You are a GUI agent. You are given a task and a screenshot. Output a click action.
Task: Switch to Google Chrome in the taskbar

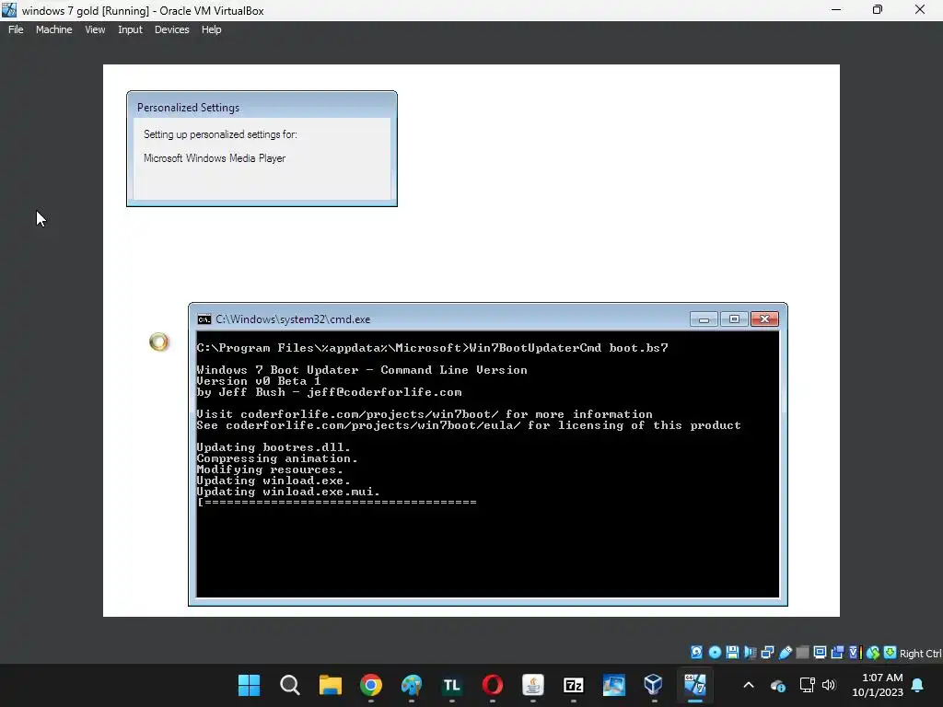tap(371, 685)
